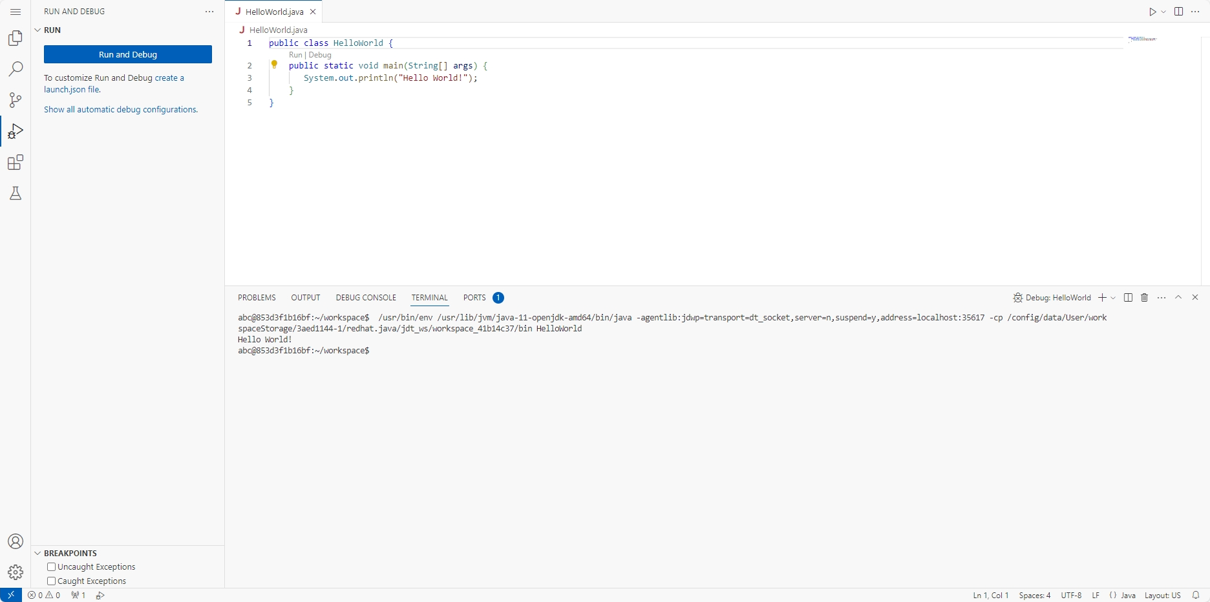
Task: Click the Hello World! terminal output line
Action: coord(265,340)
